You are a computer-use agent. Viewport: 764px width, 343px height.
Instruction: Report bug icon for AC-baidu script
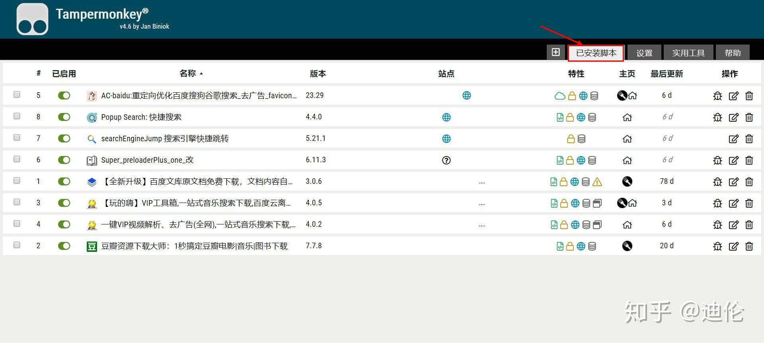click(x=717, y=96)
